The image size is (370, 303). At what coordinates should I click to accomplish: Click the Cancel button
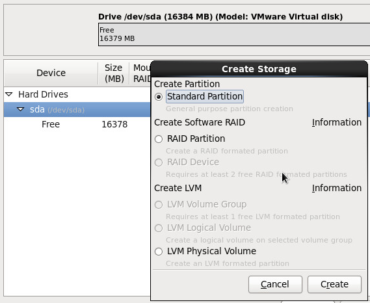[x=275, y=284]
